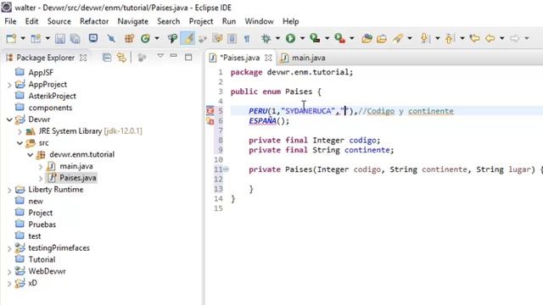543x305 pixels.
Task: Open the New Java Class dropdown arrow
Action: [x=157, y=38]
